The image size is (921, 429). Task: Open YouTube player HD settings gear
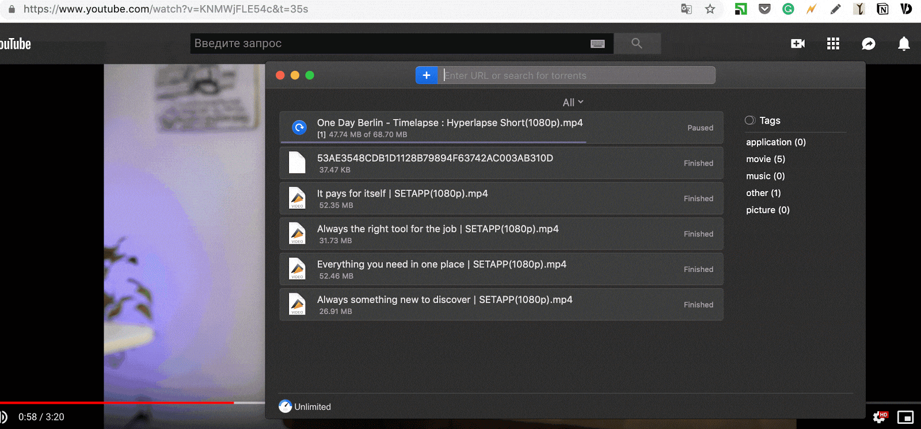click(x=880, y=417)
